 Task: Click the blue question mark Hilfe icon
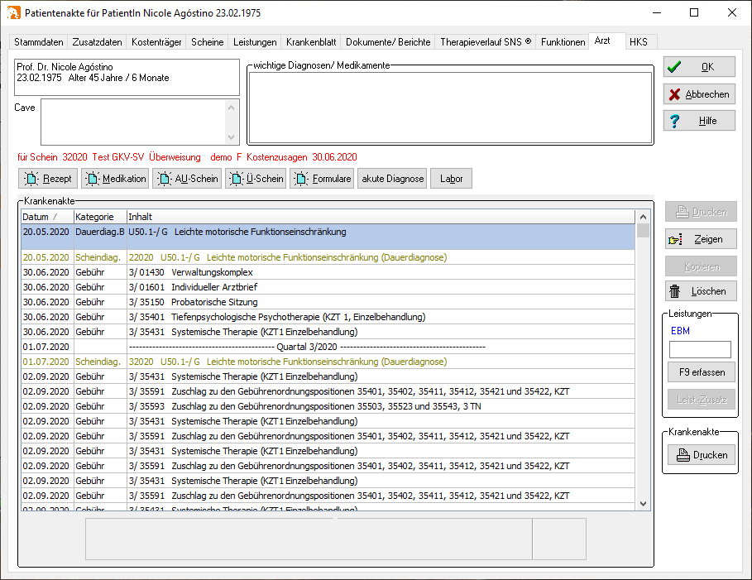tap(674, 121)
